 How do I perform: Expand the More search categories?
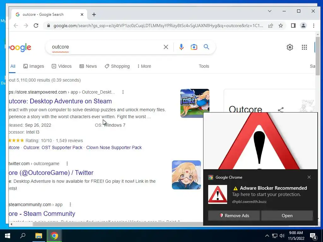(144, 66)
